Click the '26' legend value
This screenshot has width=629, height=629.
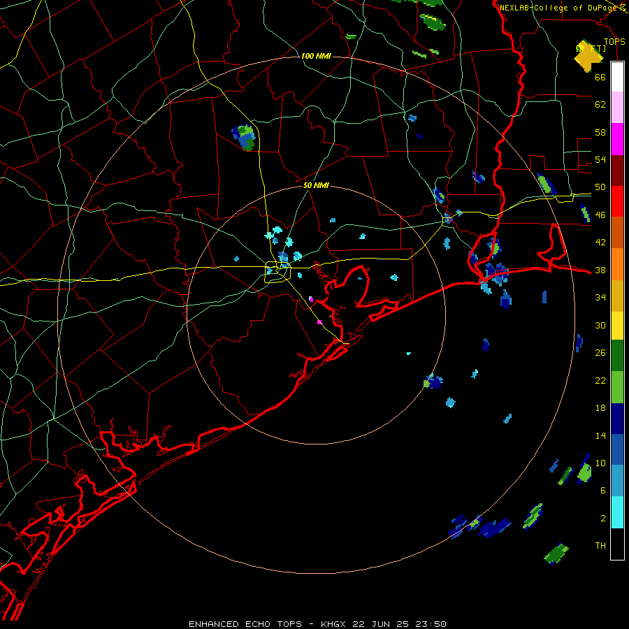(x=600, y=353)
